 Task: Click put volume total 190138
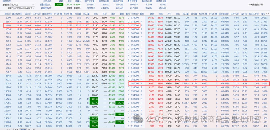tap(134, 5)
